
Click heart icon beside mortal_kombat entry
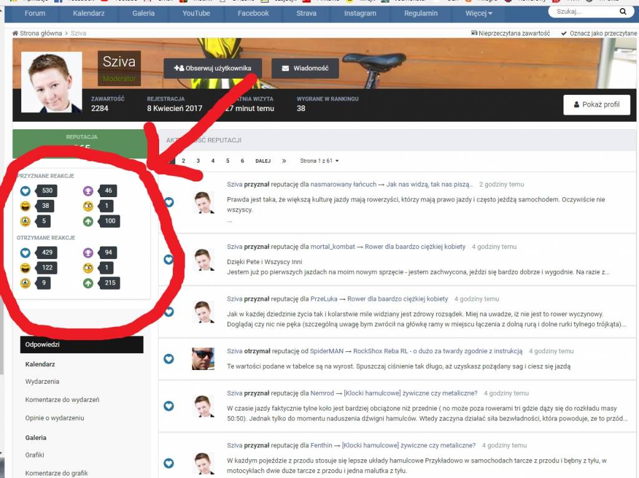point(168,259)
